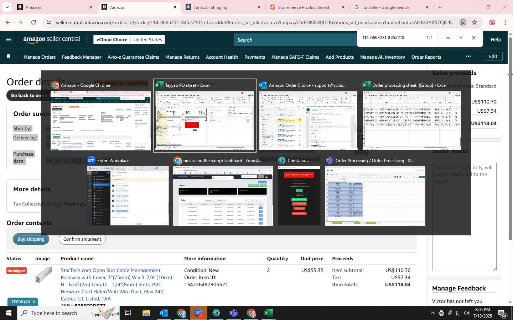This screenshot has width=513, height=320.
Task: Show hidden system tray icons
Action: 432,313
